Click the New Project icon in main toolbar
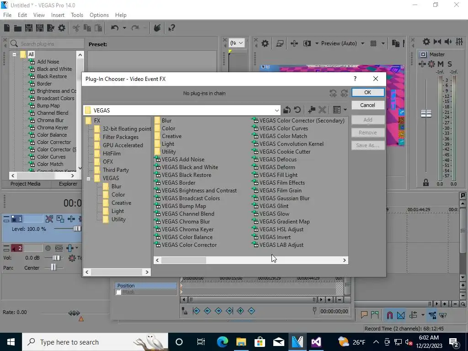Viewport: 468px width, 351px height. click(x=7, y=28)
